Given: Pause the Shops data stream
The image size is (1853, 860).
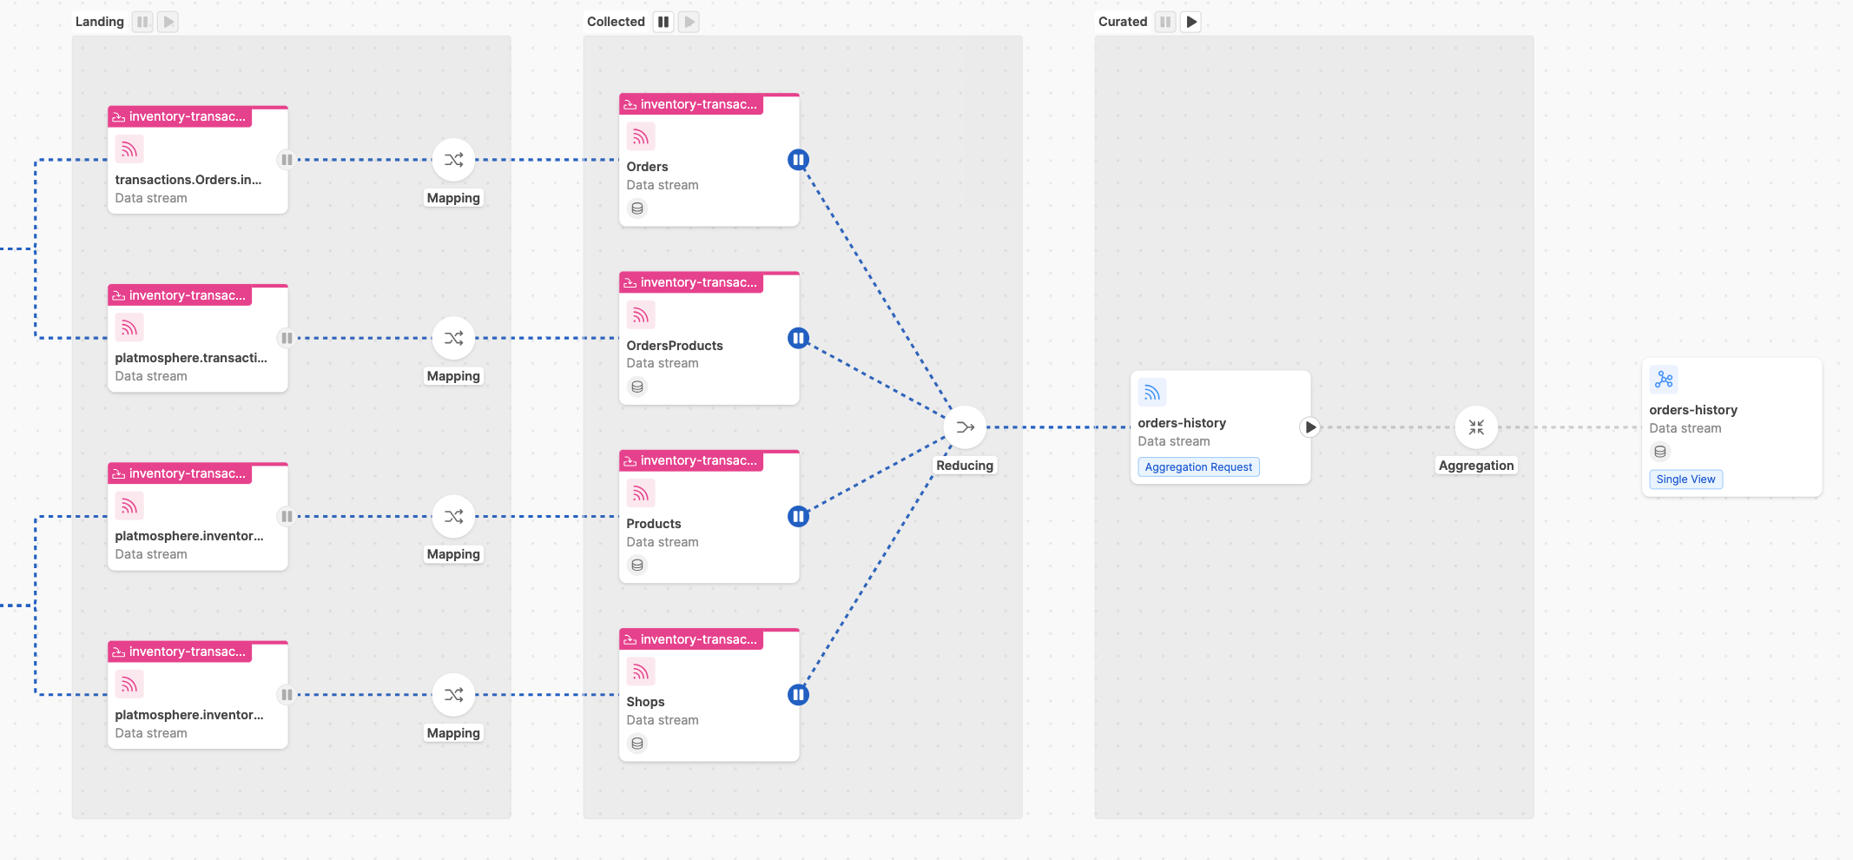Looking at the screenshot, I should (x=797, y=695).
